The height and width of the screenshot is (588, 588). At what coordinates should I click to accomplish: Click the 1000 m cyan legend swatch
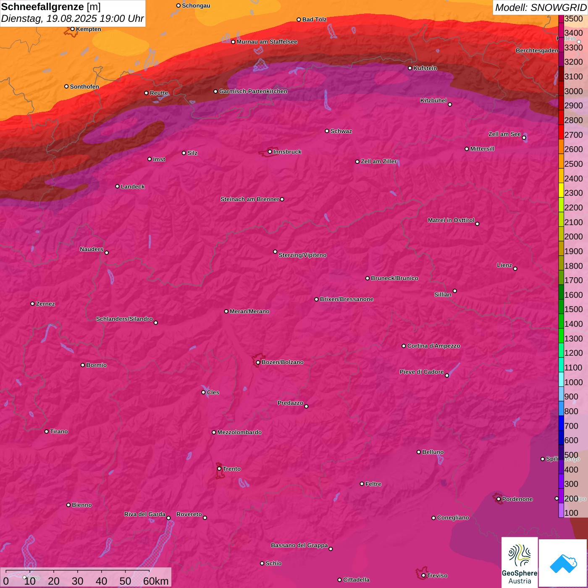tap(561, 379)
